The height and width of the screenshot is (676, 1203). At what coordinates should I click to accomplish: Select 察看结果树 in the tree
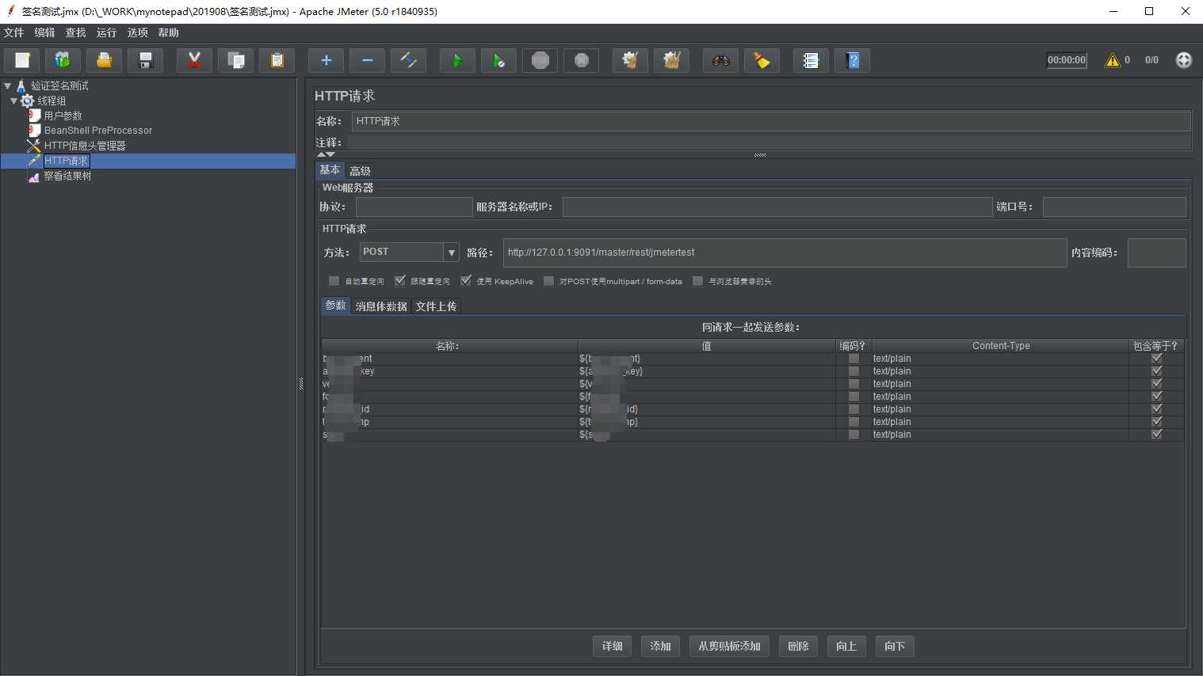(67, 176)
